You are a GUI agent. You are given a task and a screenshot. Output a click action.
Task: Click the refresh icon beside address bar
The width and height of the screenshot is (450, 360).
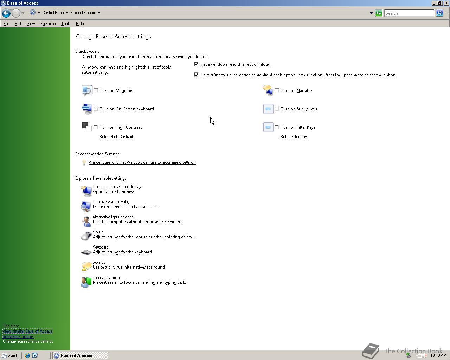pos(379,13)
